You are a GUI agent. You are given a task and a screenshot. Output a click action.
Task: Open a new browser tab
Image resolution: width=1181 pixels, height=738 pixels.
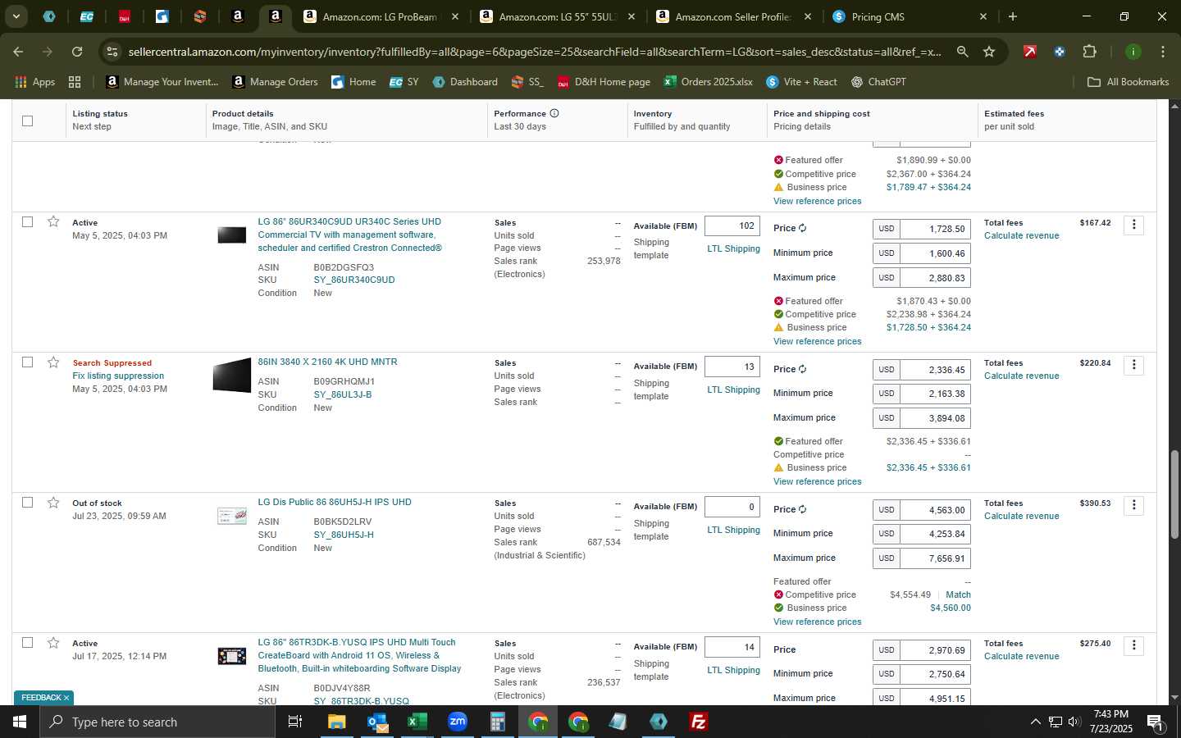[1013, 16]
